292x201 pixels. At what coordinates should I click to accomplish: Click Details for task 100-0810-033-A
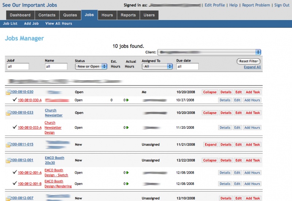pyautogui.click(x=225, y=128)
